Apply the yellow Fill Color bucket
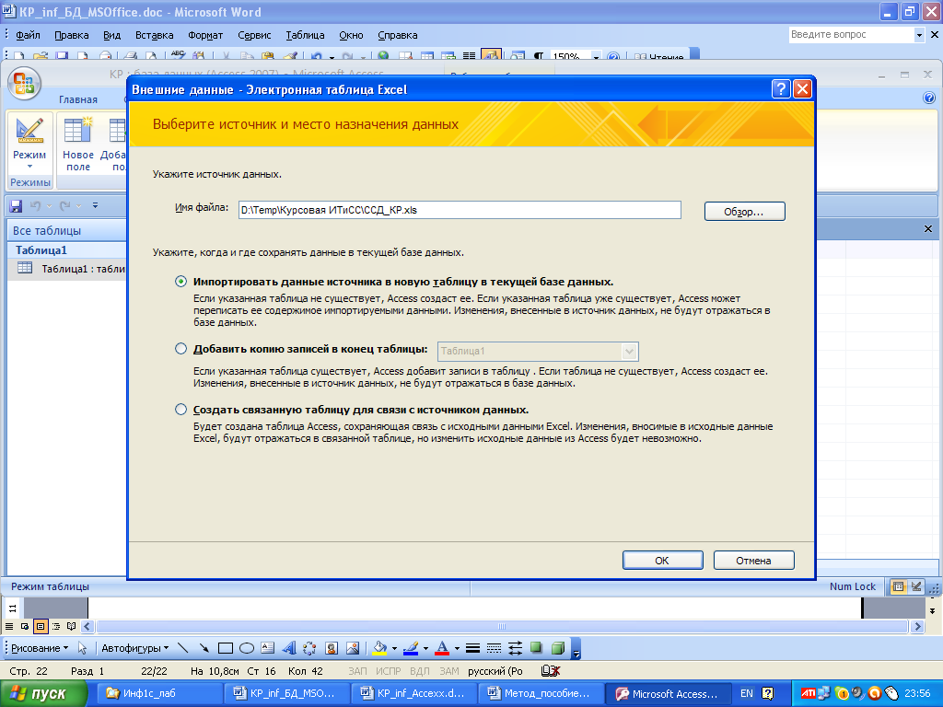This screenshot has width=943, height=707. tap(380, 648)
